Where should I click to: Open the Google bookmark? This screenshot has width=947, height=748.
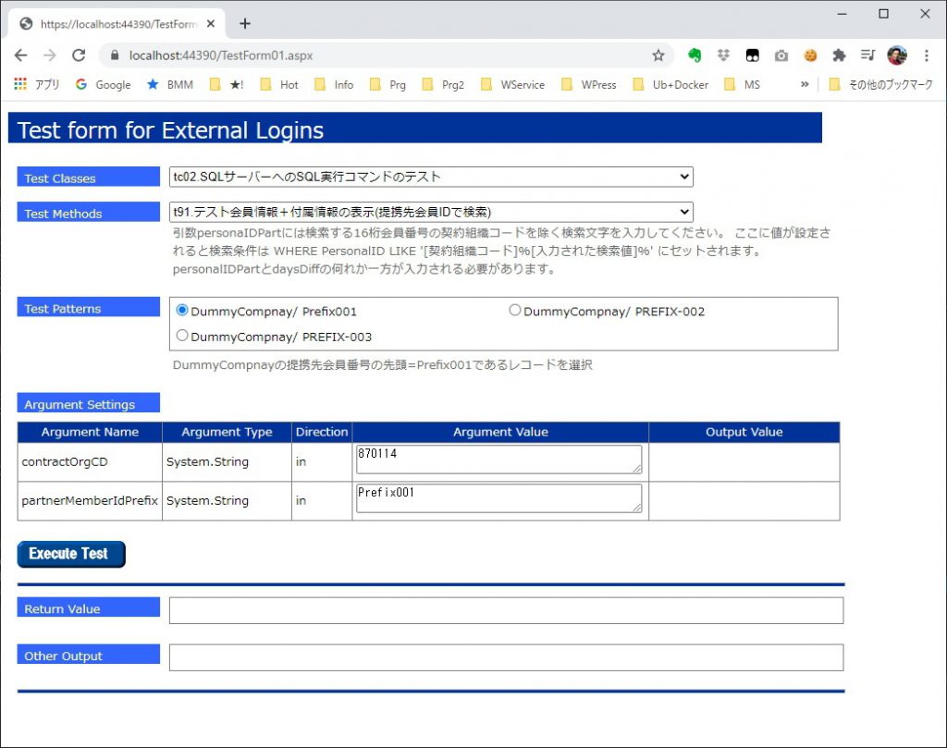coord(104,84)
